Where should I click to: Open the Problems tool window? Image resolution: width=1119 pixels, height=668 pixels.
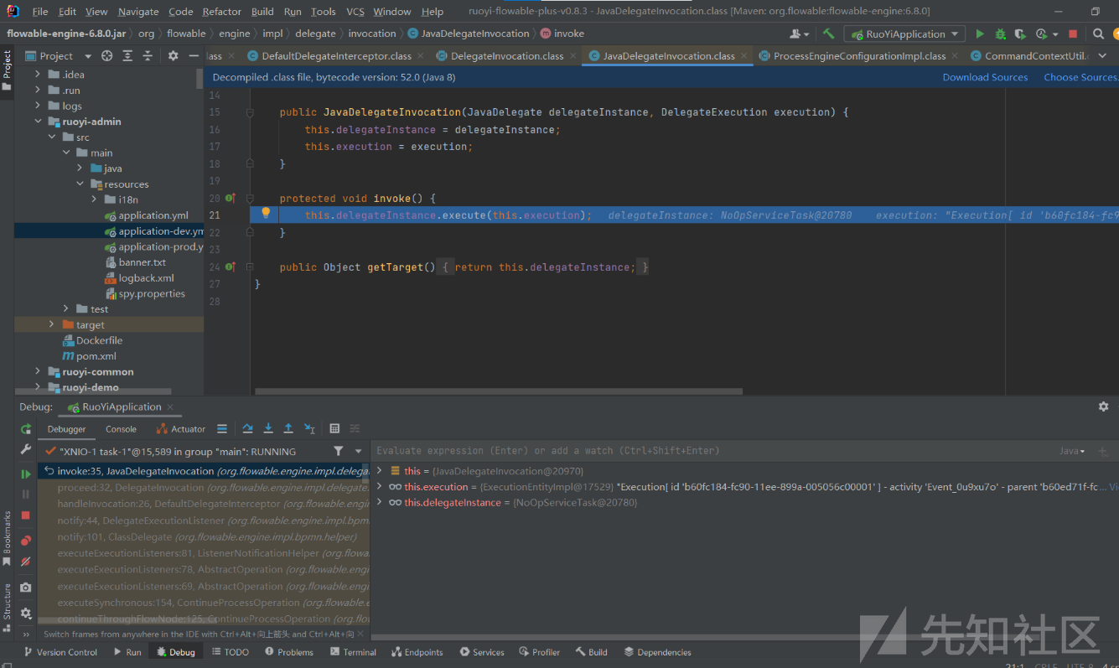point(288,652)
